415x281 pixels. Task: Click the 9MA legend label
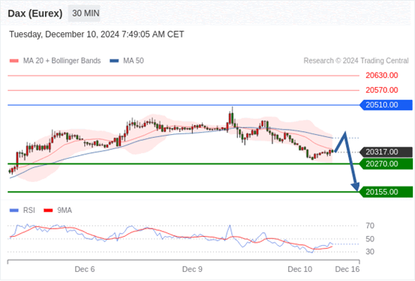(x=65, y=211)
